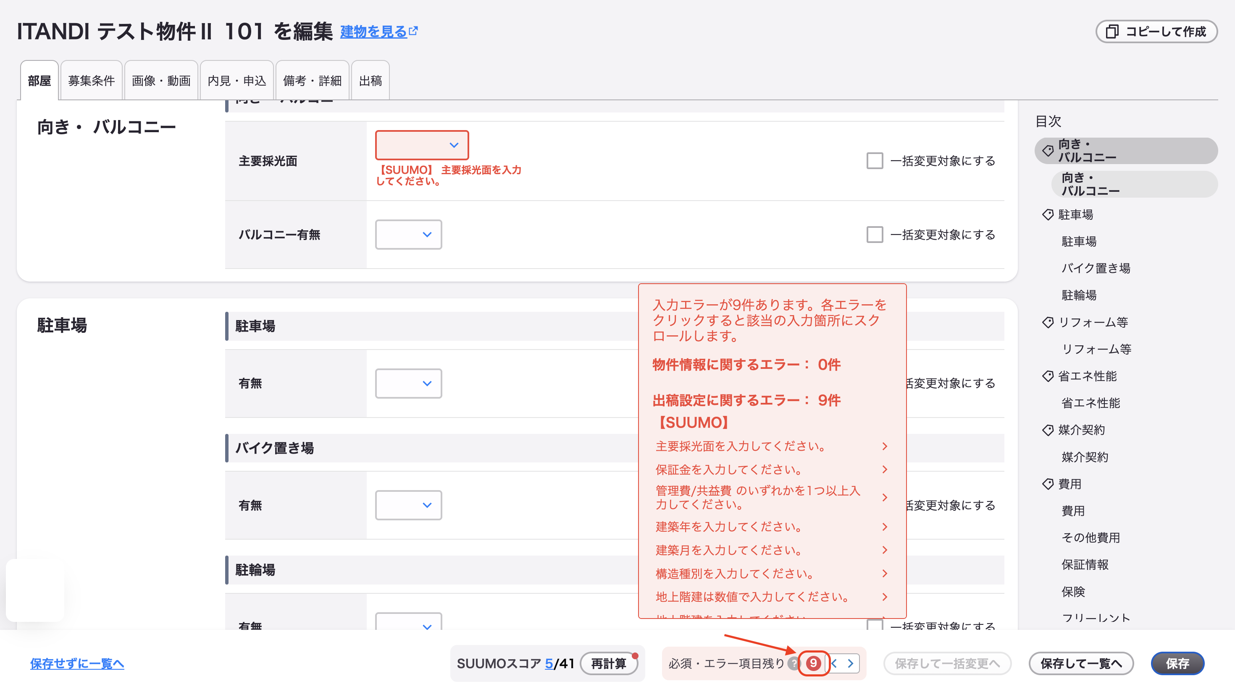Open the バイク置き場 有無 dropdown

click(408, 505)
